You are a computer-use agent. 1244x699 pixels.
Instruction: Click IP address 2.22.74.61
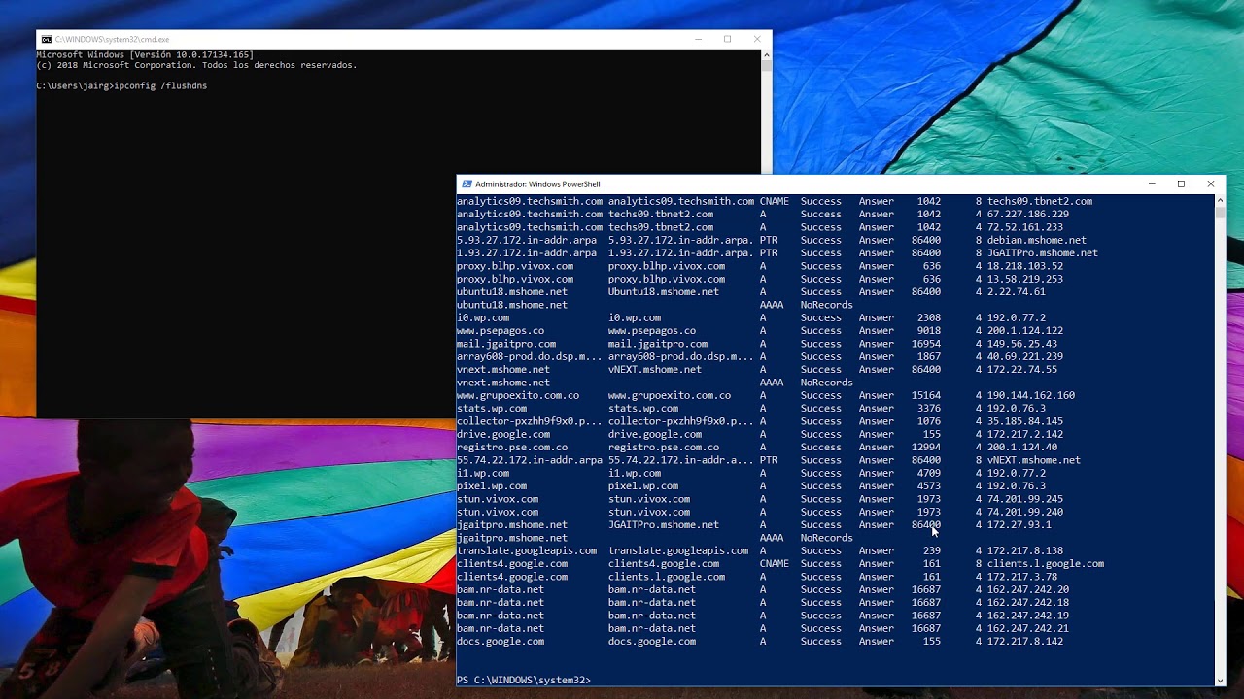(x=1017, y=292)
